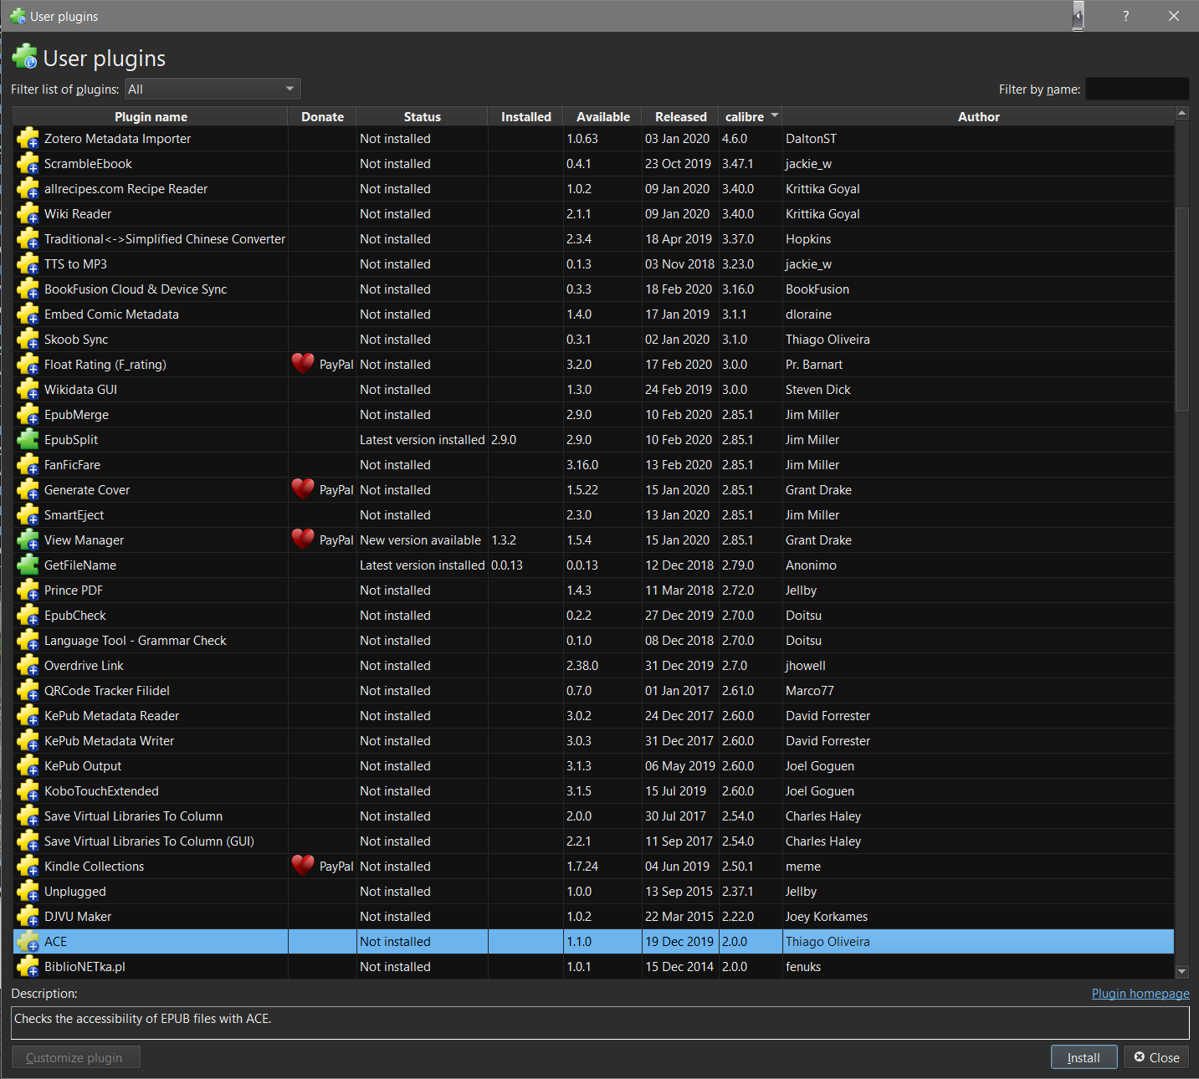Click the 'New version available' status cell
This screenshot has height=1079, width=1199.
[420, 540]
